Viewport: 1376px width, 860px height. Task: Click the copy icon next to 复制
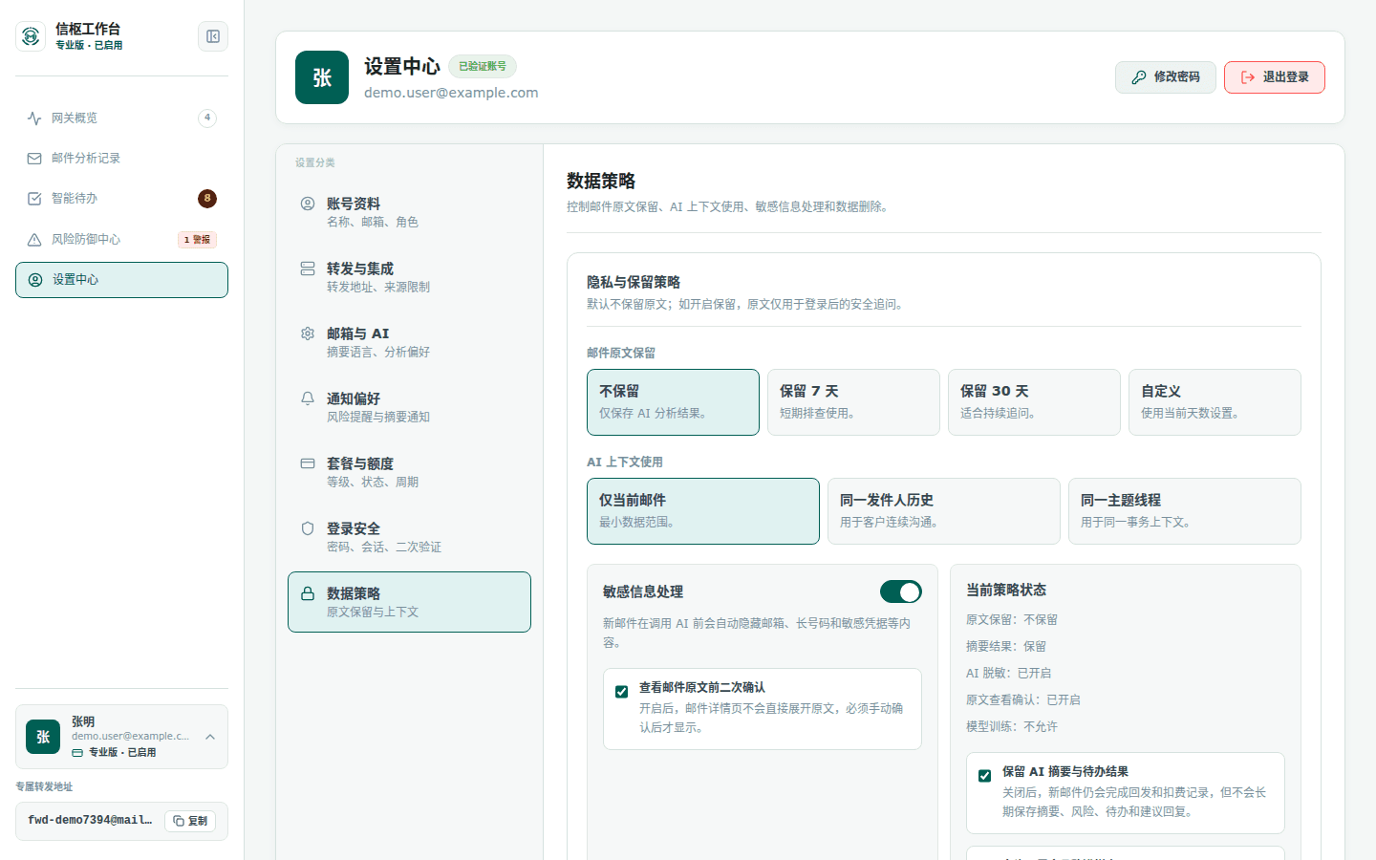coord(179,821)
